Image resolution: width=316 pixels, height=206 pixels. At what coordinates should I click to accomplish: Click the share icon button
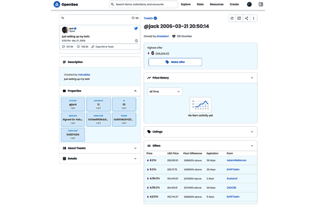point(246,18)
